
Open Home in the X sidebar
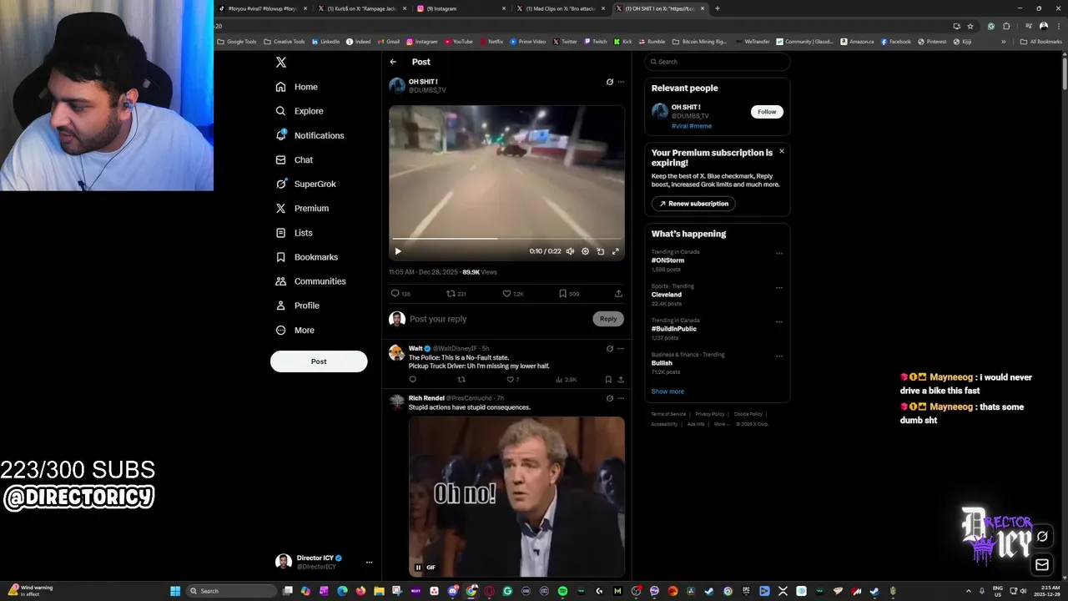297,87
